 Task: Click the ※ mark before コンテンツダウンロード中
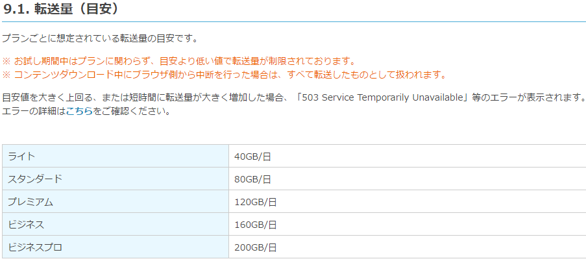click(x=6, y=74)
